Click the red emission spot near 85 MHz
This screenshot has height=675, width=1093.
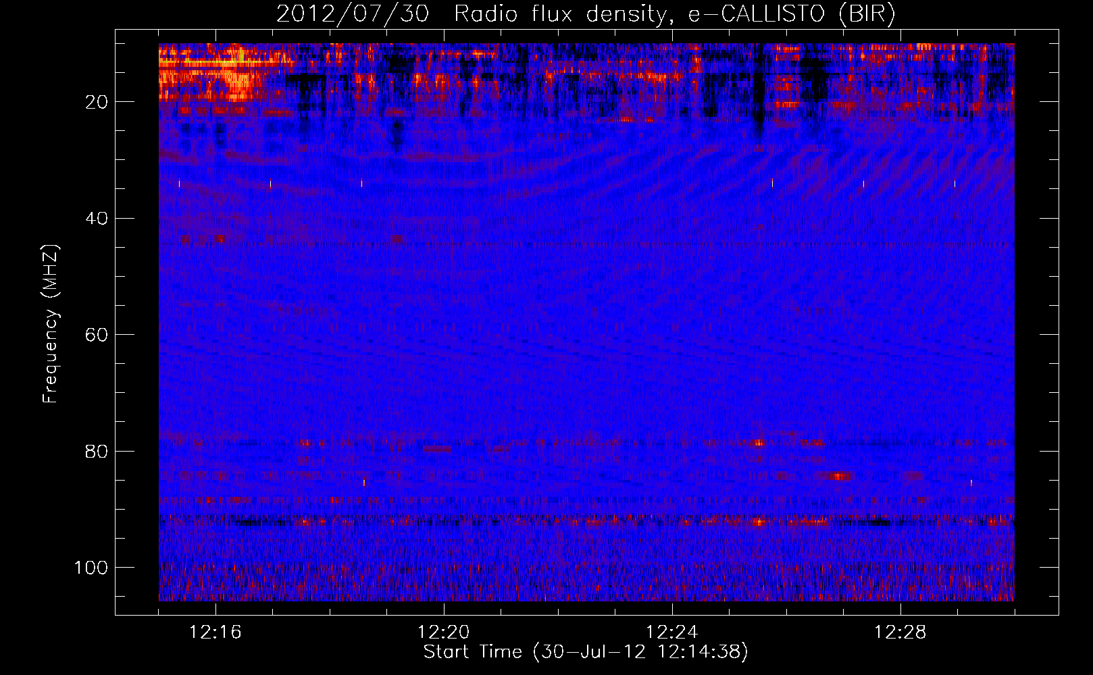coord(838,476)
